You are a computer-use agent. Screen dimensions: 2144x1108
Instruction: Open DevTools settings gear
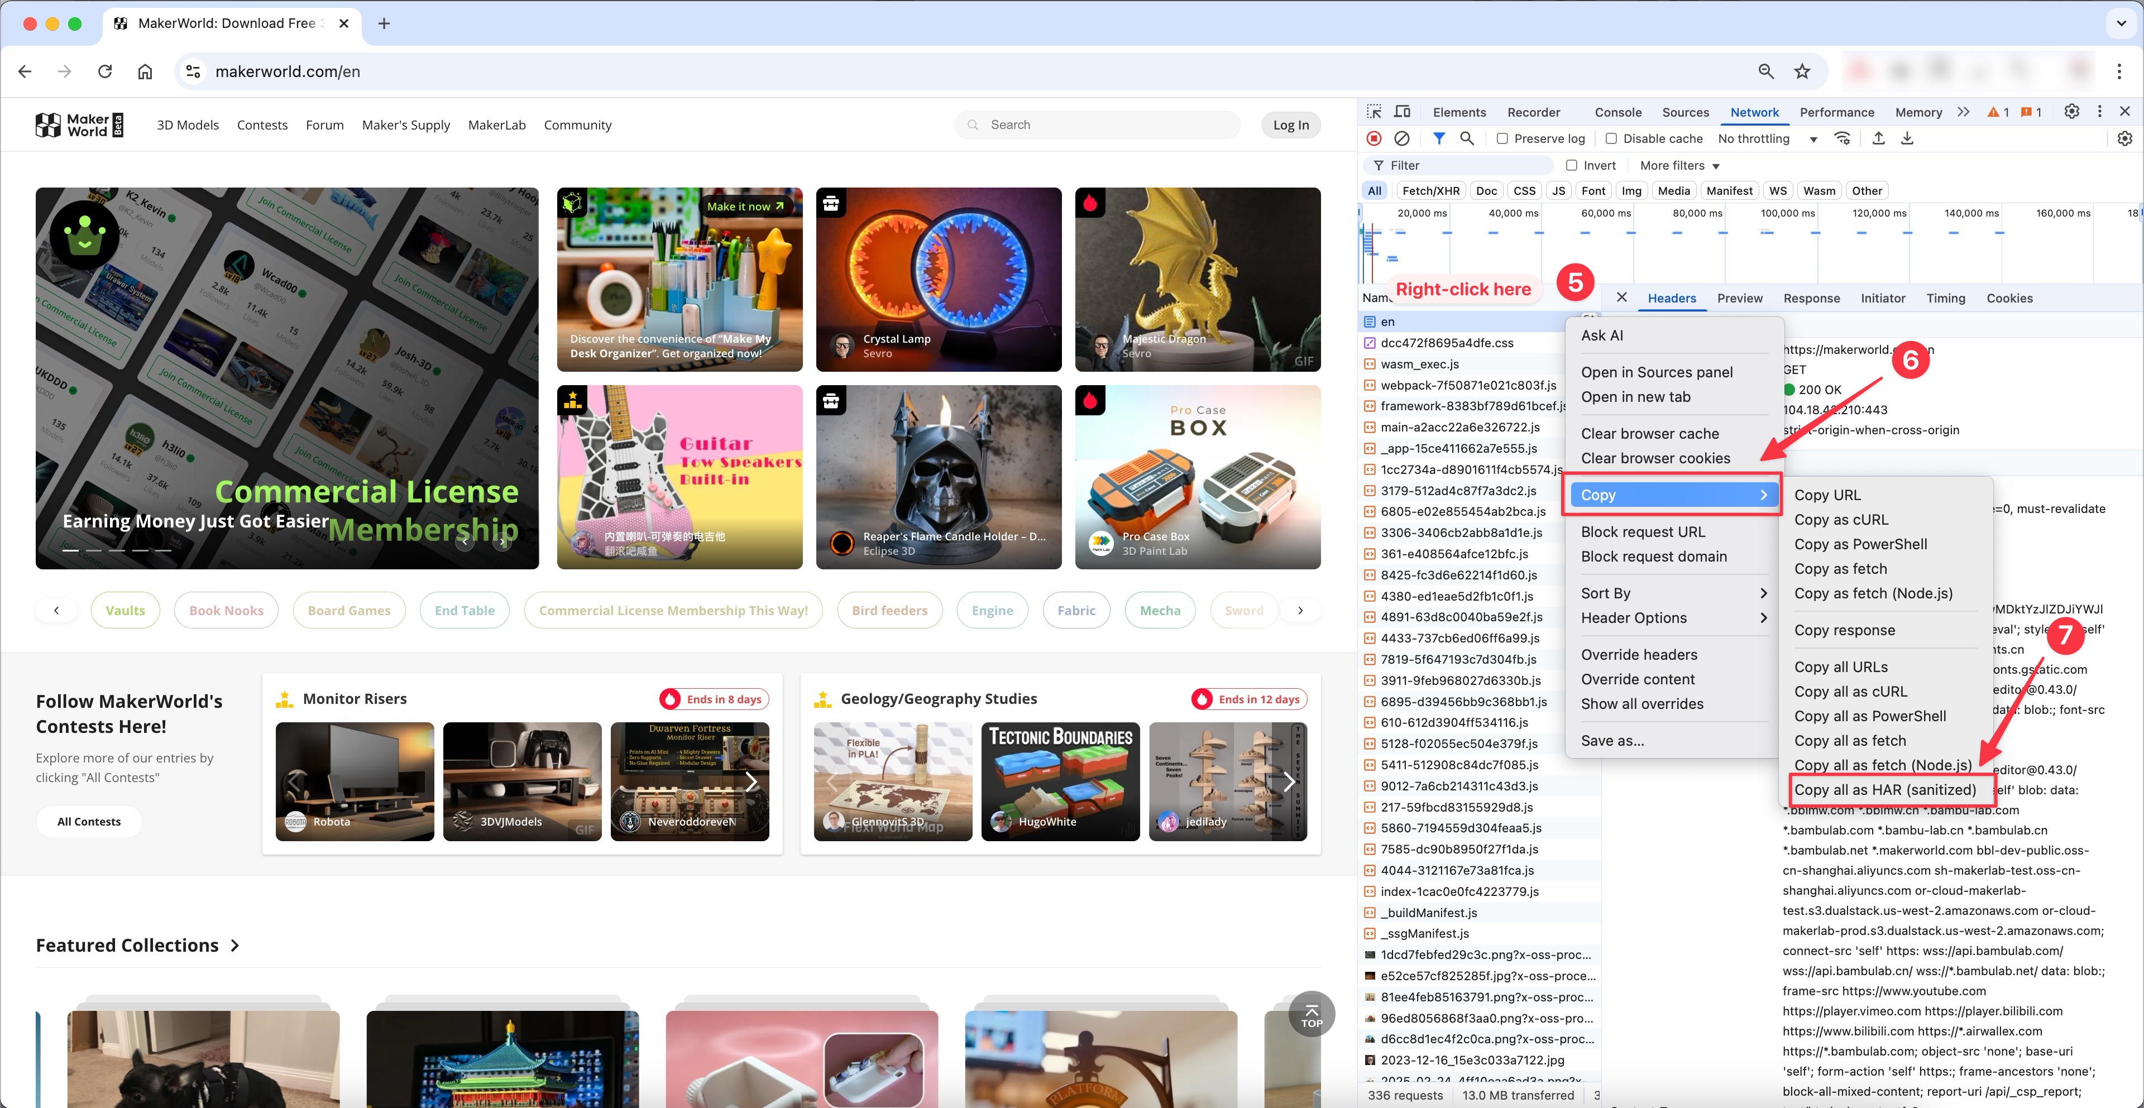[2071, 112]
